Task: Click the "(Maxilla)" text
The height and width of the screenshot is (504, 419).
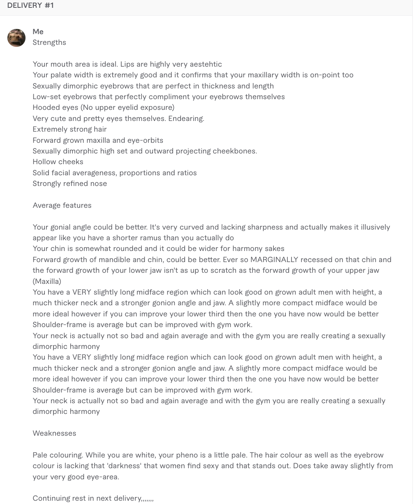Action: pyautogui.click(x=47, y=281)
